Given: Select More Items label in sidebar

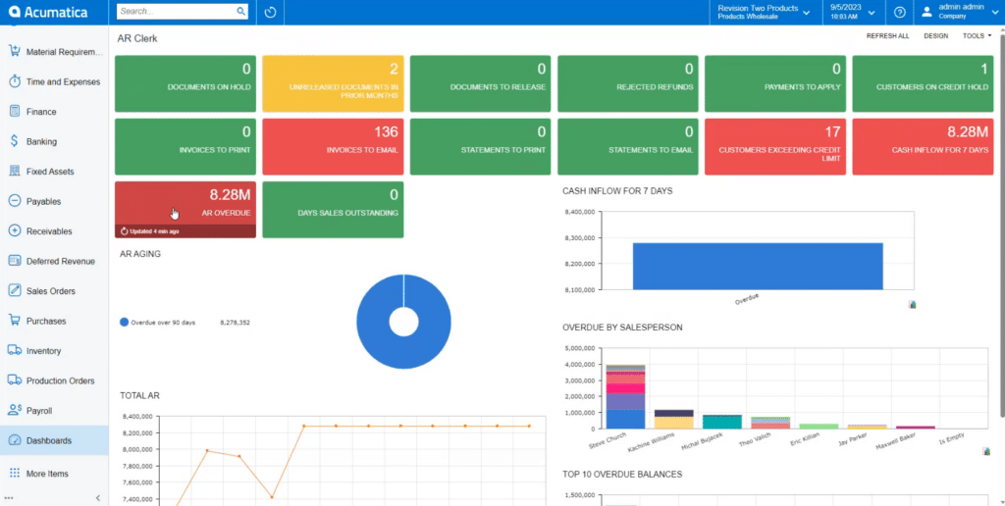Looking at the screenshot, I should 47,474.
